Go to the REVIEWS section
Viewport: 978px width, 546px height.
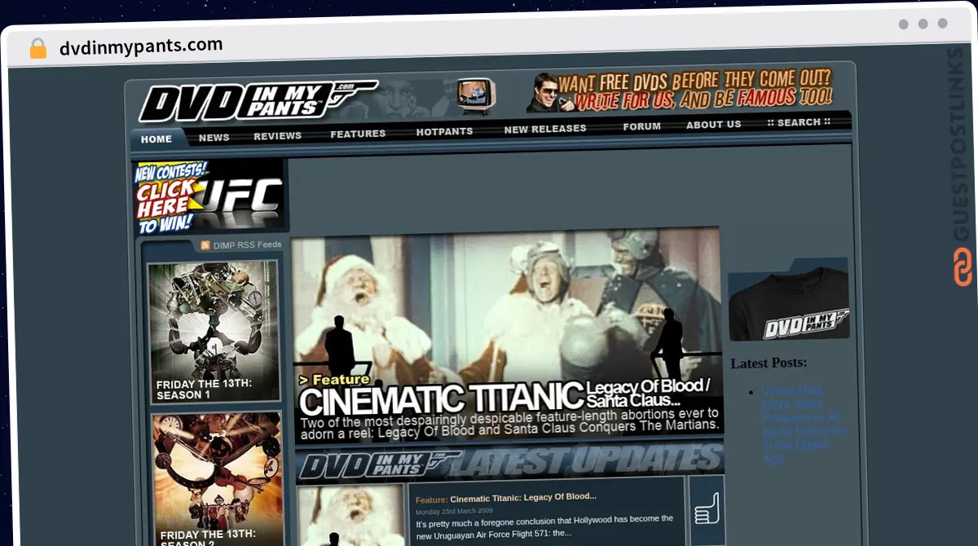pos(278,136)
